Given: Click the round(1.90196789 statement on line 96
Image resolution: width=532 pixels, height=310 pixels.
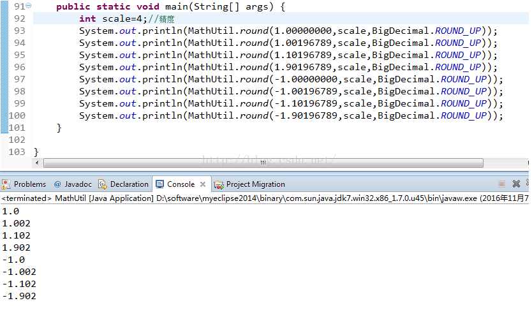Looking at the screenshot, I should [x=288, y=67].
